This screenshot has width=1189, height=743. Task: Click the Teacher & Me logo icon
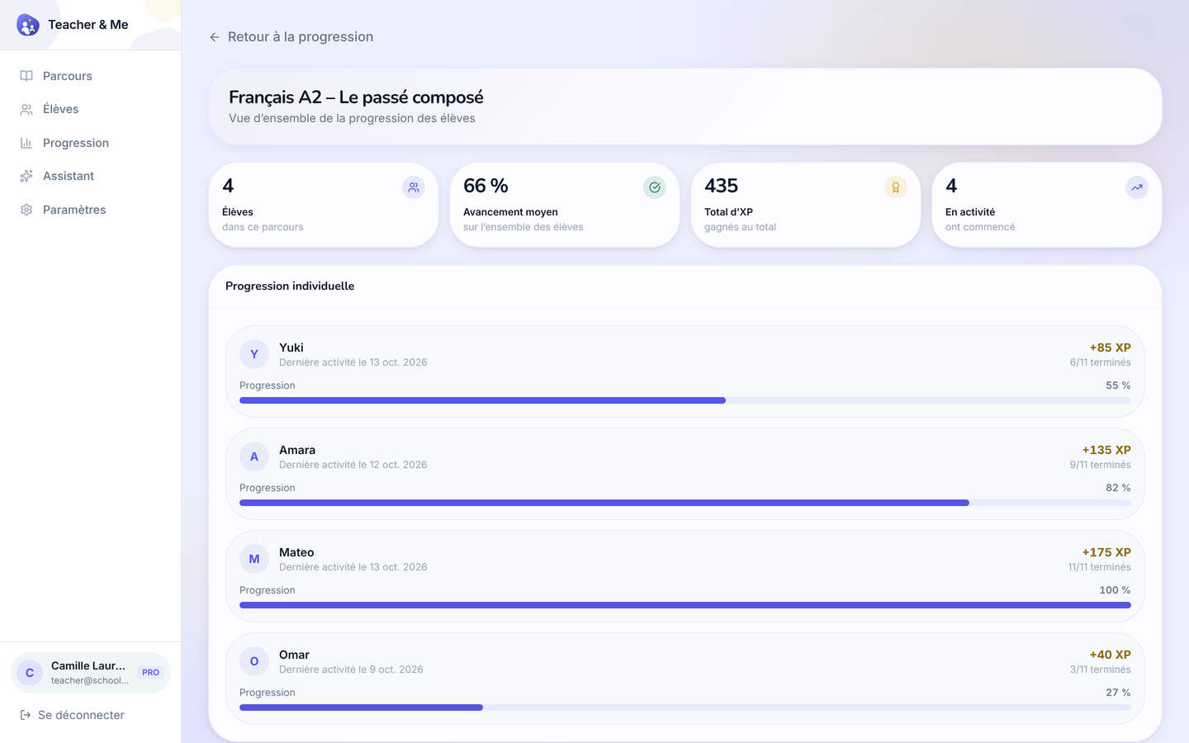pos(28,25)
